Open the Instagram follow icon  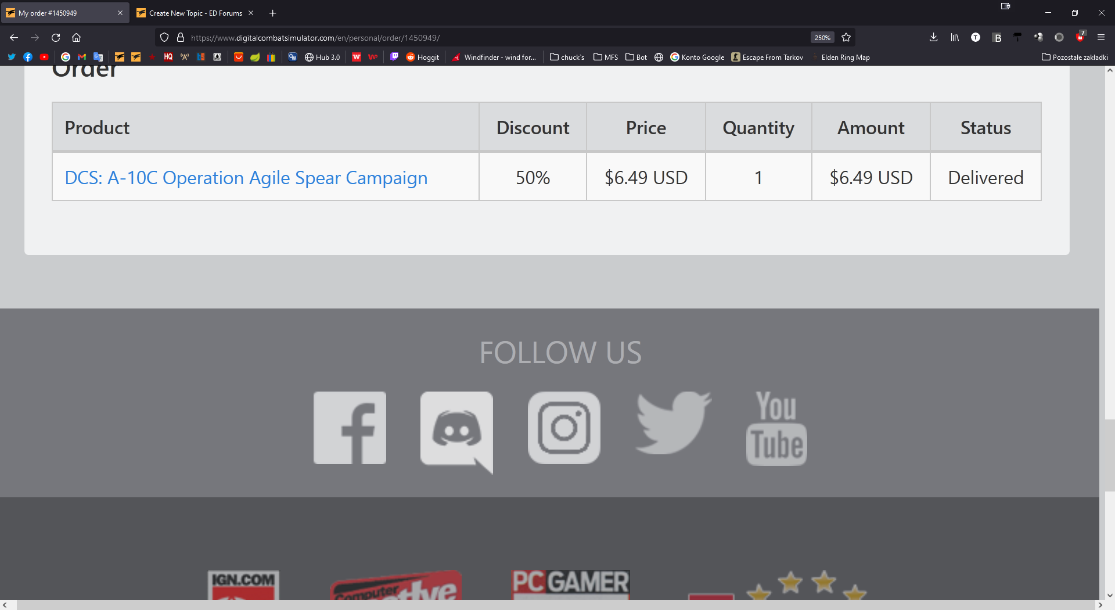click(564, 428)
